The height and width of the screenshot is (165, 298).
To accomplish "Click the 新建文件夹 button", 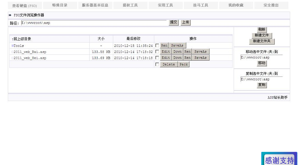I will click(262, 41).
